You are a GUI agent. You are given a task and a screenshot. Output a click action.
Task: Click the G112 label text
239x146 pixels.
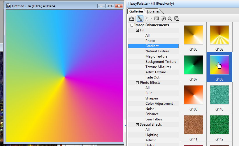[219, 139]
